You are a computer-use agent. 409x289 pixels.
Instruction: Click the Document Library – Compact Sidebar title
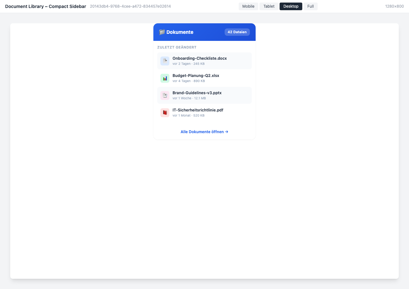coord(45,6)
